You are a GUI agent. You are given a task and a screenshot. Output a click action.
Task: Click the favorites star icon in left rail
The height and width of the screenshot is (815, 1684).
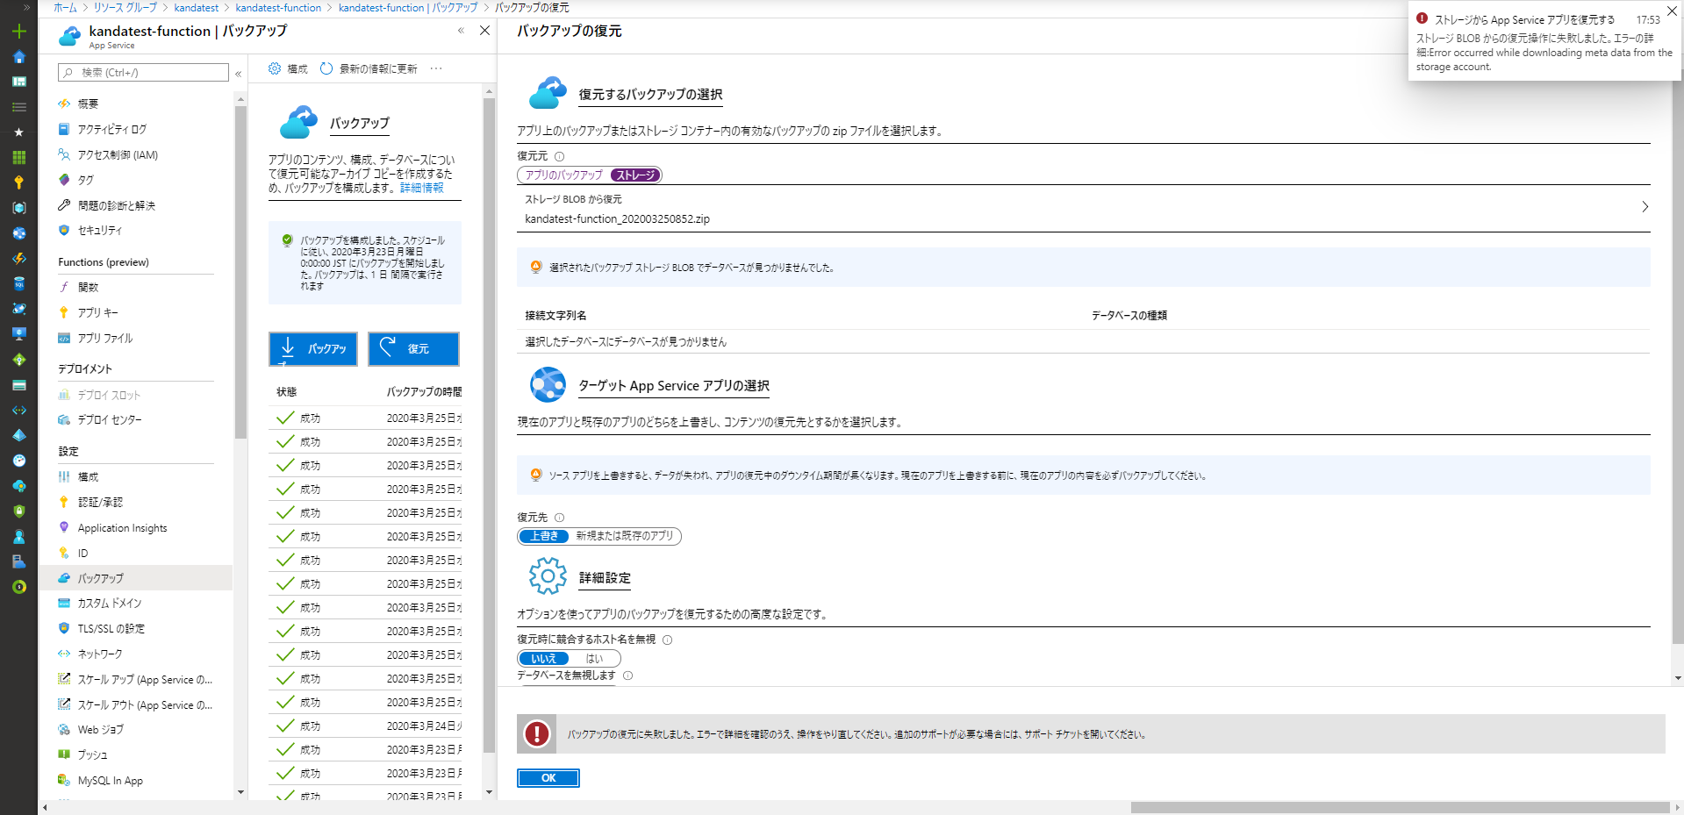(18, 132)
